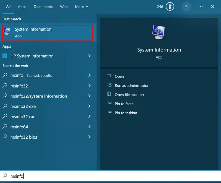Click the search icon beside msinfo32 bios
Screen dimensions: 221x183
pos(5,137)
